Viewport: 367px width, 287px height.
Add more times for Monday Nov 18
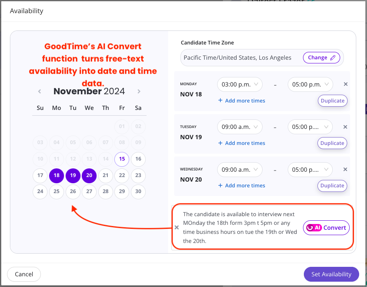point(242,100)
